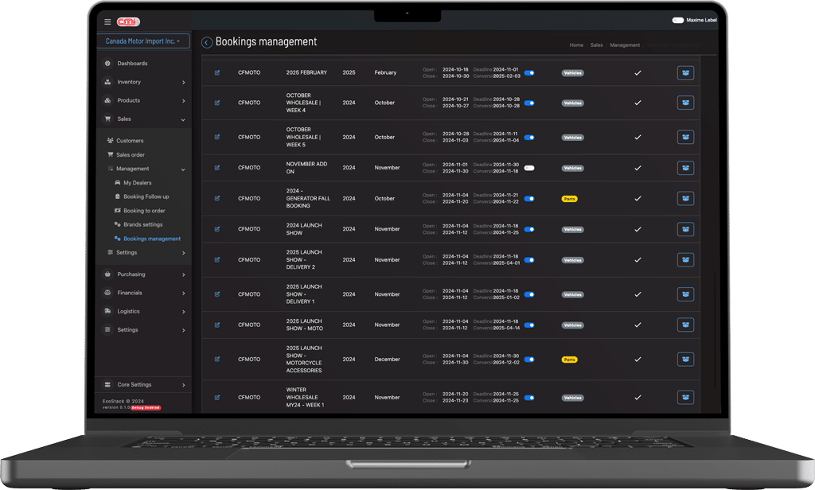This screenshot has width=815, height=490.
Task: Click the Debug Enabled badge
Action: pyautogui.click(x=146, y=408)
